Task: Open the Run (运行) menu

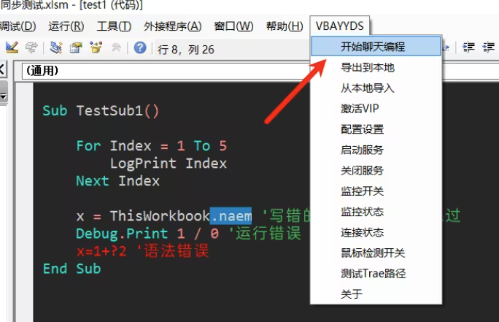Action: 66,26
